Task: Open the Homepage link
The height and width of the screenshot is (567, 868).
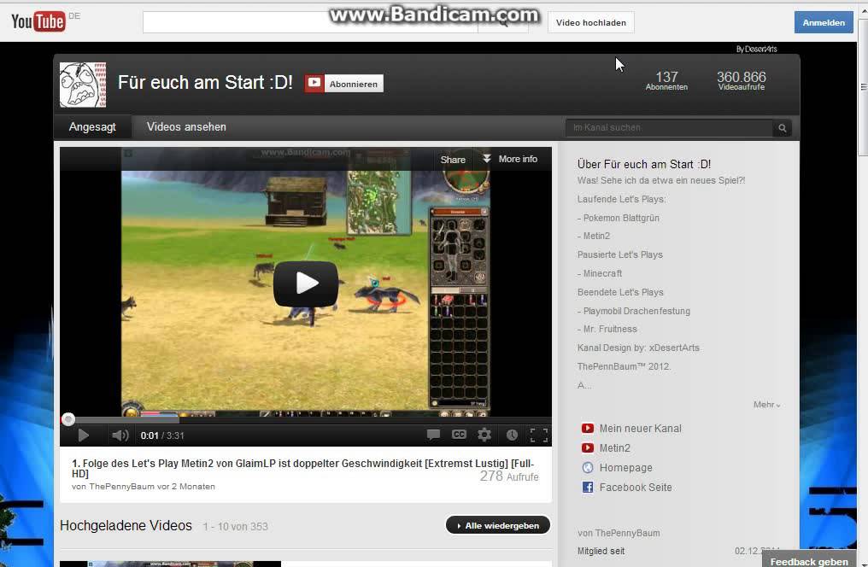Action: pos(625,467)
